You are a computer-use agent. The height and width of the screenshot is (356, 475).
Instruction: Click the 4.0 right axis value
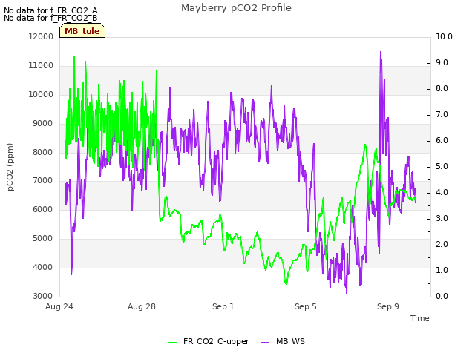(x=442, y=193)
